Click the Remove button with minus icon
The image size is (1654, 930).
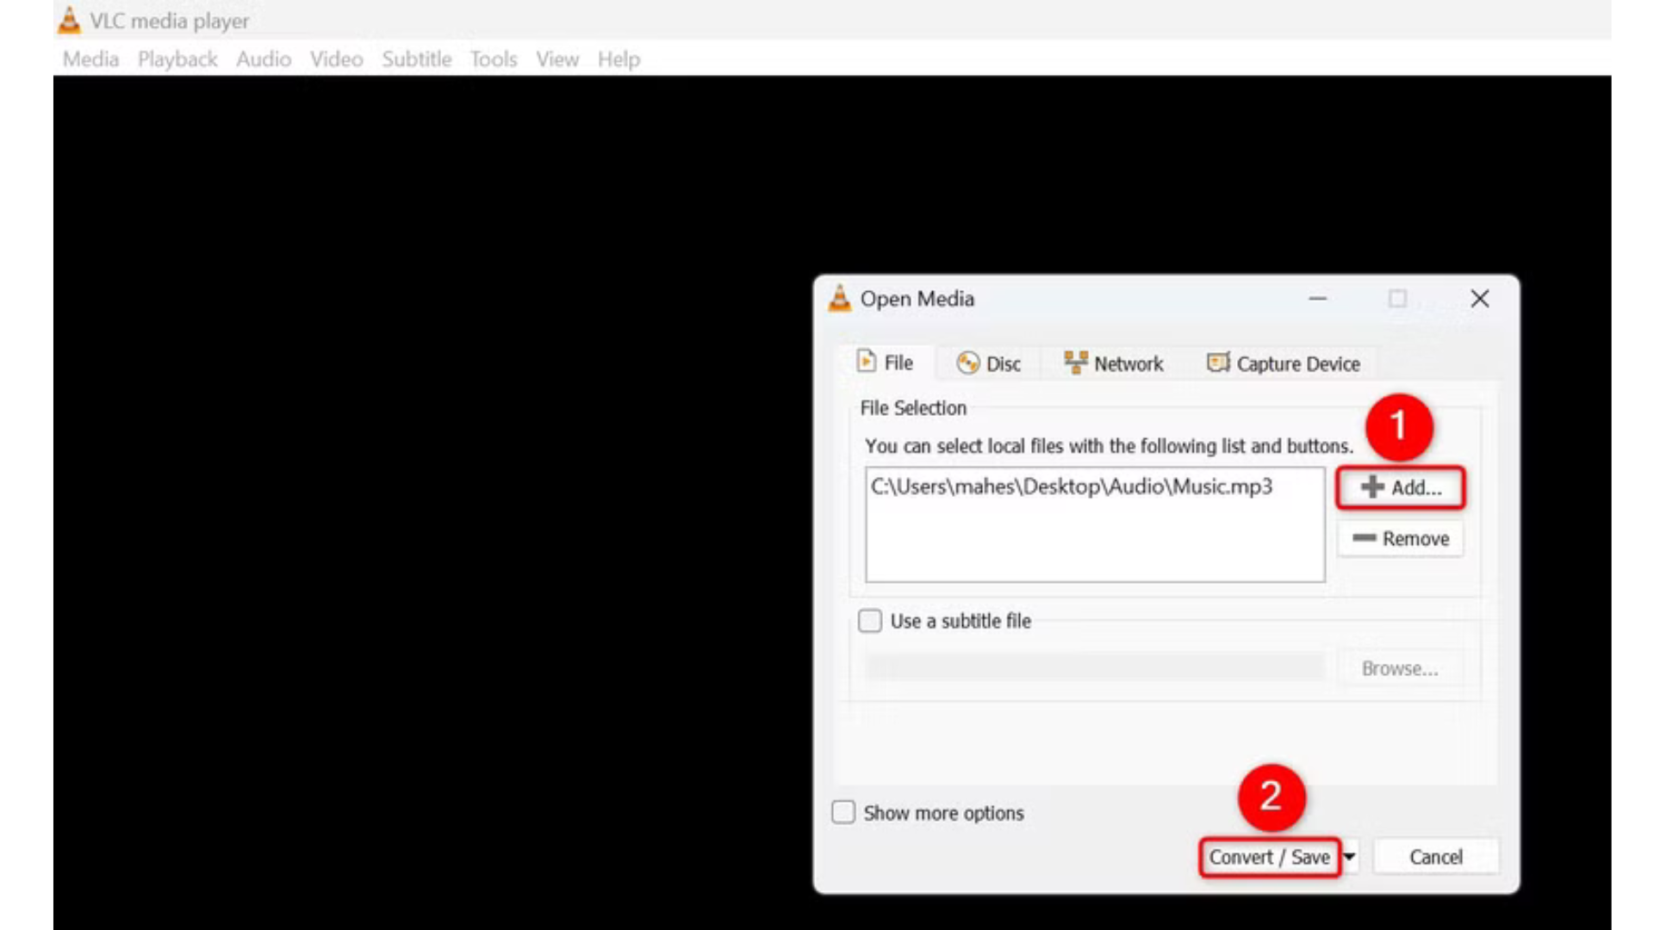1399,538
